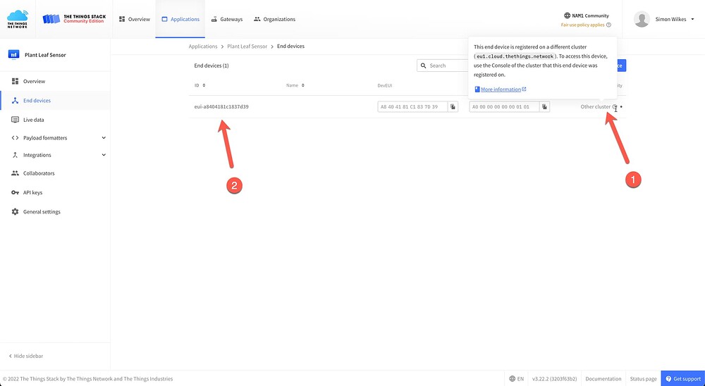
Task: Click the DevEUI column header
Action: coord(385,85)
